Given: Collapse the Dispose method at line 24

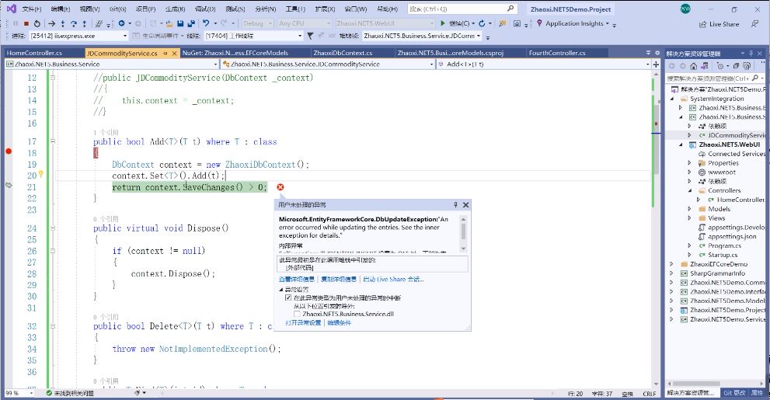Looking at the screenshot, I should point(53,228).
